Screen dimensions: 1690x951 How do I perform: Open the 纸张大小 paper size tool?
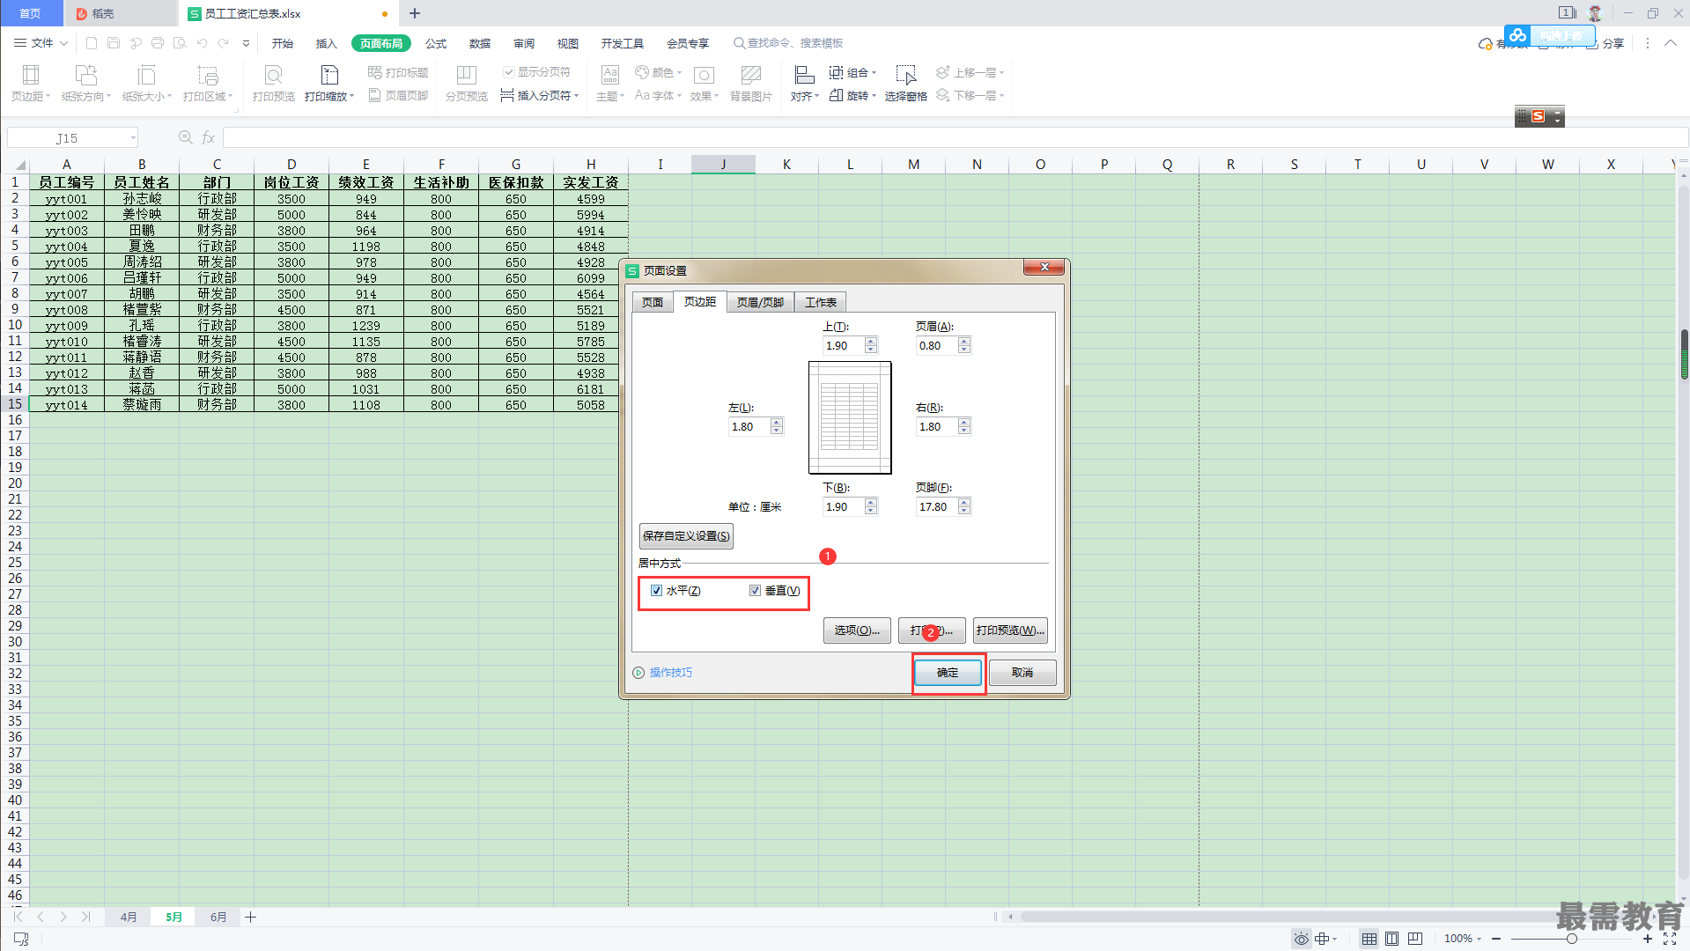tap(146, 84)
